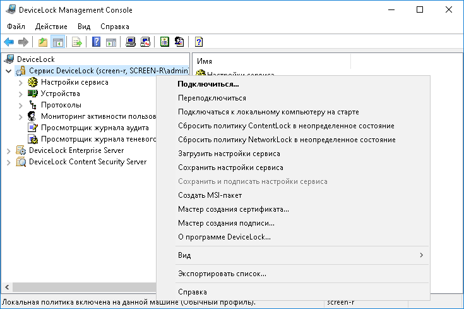Click the Connect to computer toolbar icon

(131, 42)
